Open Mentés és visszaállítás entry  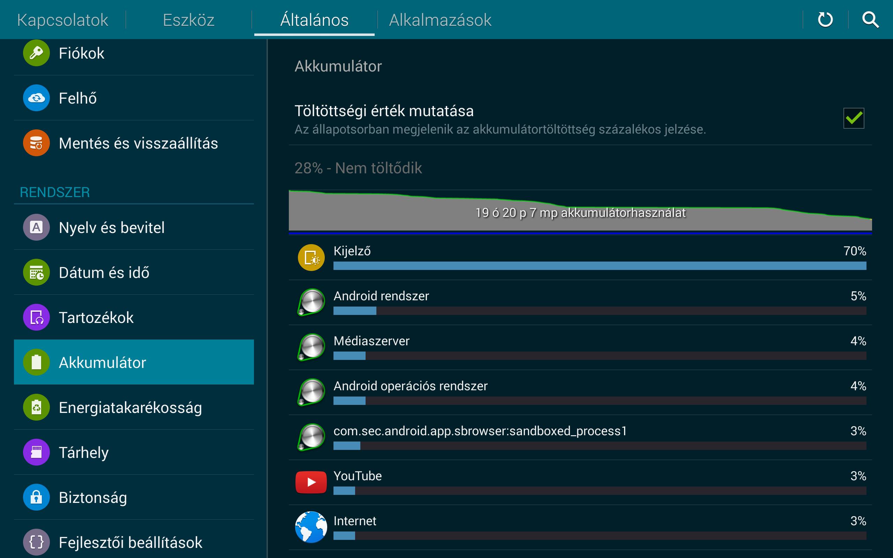click(x=138, y=143)
